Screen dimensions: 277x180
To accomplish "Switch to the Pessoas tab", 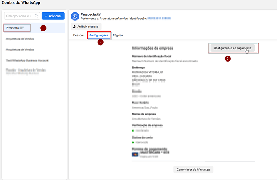I will point(79,35).
